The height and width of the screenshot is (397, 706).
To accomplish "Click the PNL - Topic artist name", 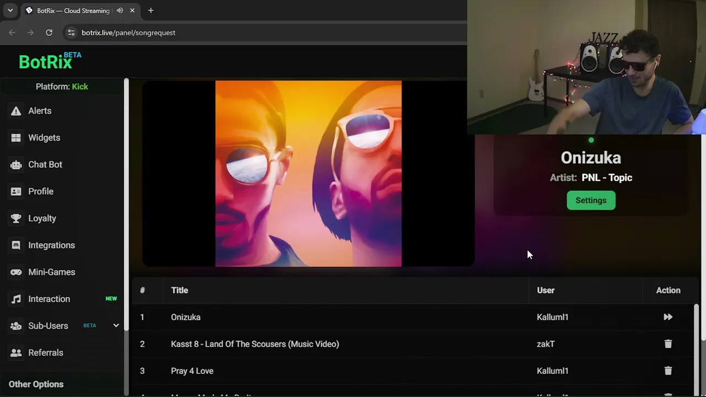I will pyautogui.click(x=607, y=178).
